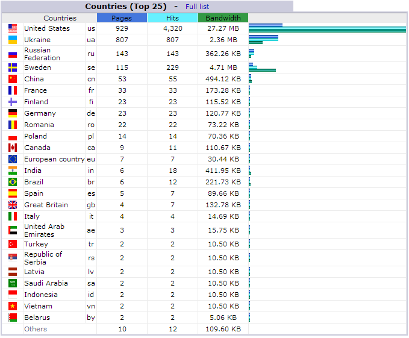Click the 4,320 hits value

[173, 28]
